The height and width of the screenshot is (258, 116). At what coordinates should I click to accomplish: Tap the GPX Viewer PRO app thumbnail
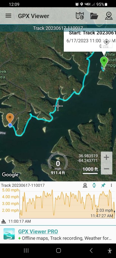point(9,234)
